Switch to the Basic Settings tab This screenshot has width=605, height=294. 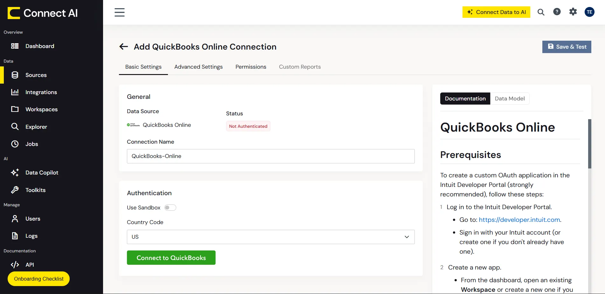point(143,67)
